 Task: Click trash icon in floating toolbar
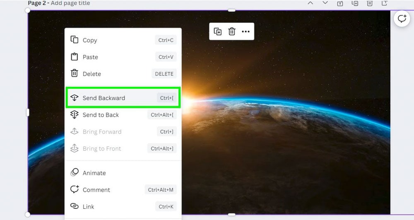pos(232,31)
